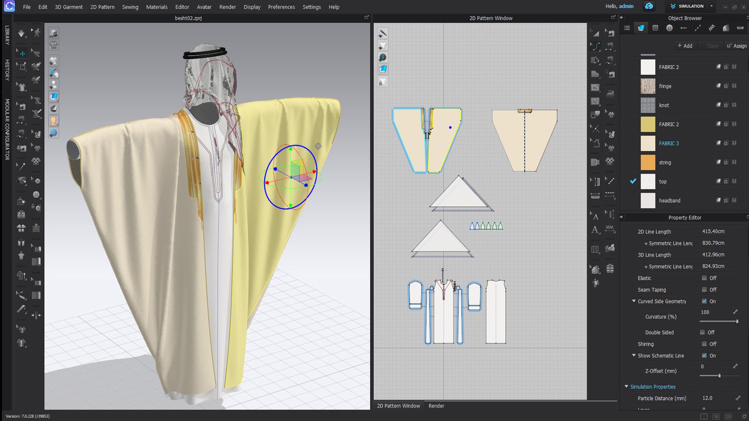Select the large A text tool icon
Screen dimensions: 749x421
point(595,230)
